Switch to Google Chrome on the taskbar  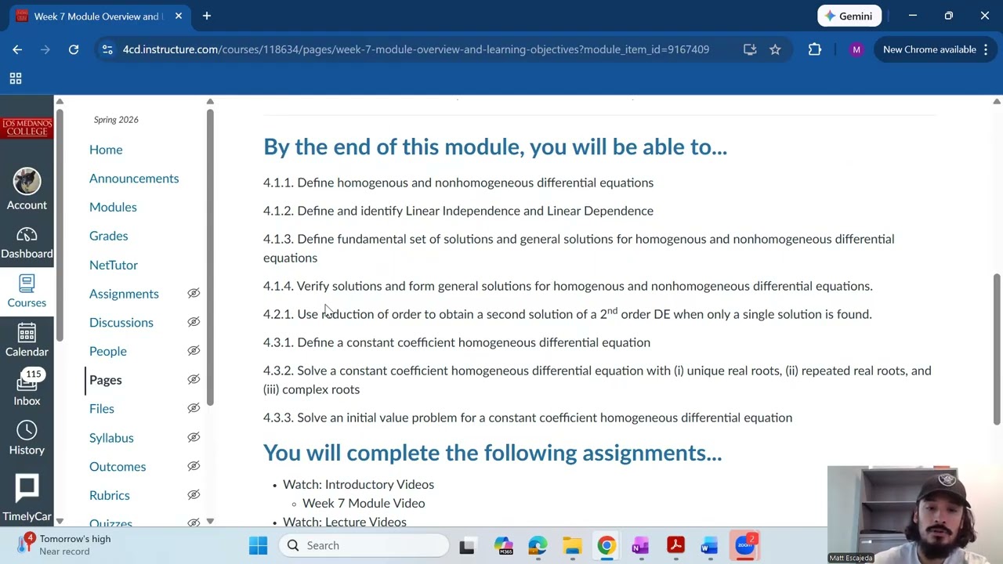click(607, 545)
